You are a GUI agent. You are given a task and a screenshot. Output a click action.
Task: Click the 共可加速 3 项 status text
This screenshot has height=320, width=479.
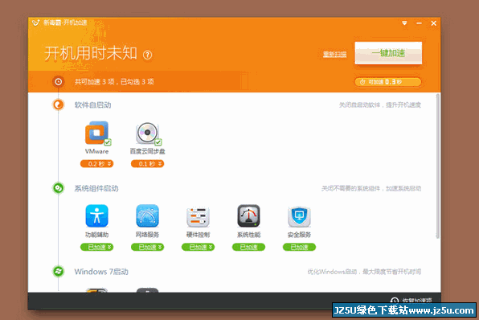pyautogui.click(x=114, y=81)
